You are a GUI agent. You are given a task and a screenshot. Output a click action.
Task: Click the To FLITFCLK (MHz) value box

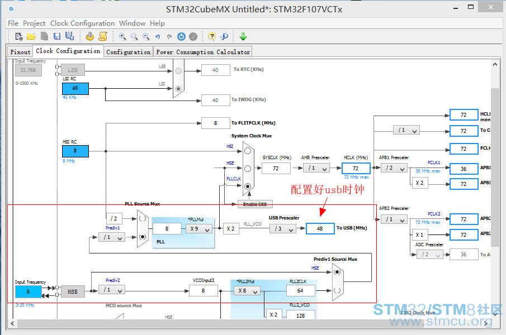click(215, 123)
